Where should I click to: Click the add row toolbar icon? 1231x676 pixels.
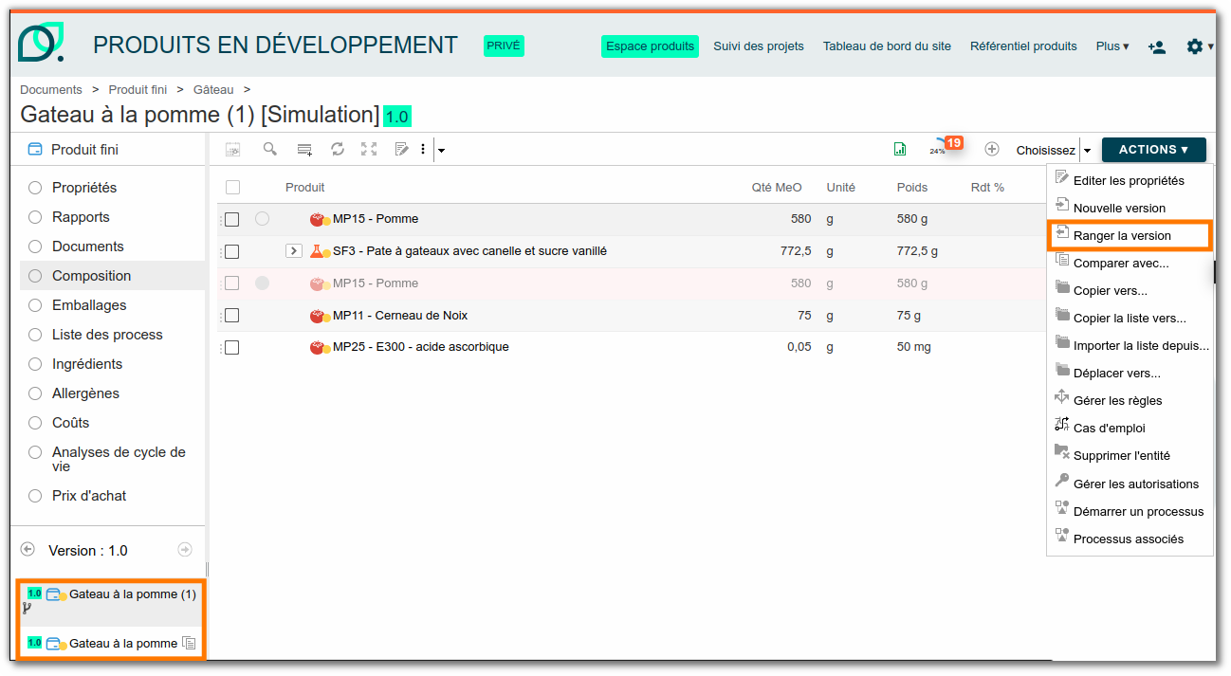[x=304, y=149]
